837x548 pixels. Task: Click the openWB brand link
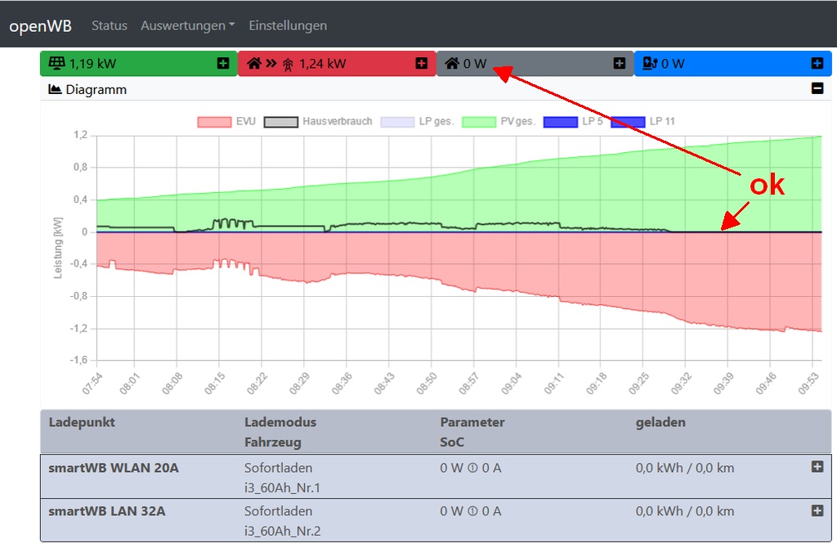coord(40,25)
